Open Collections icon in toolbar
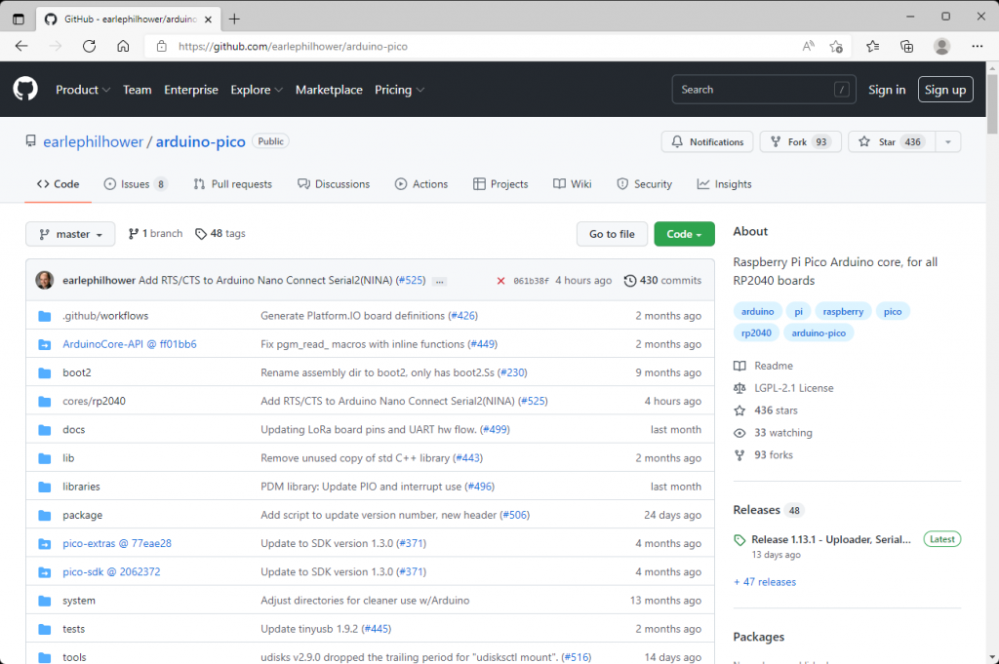The width and height of the screenshot is (999, 664). pyautogui.click(x=906, y=46)
